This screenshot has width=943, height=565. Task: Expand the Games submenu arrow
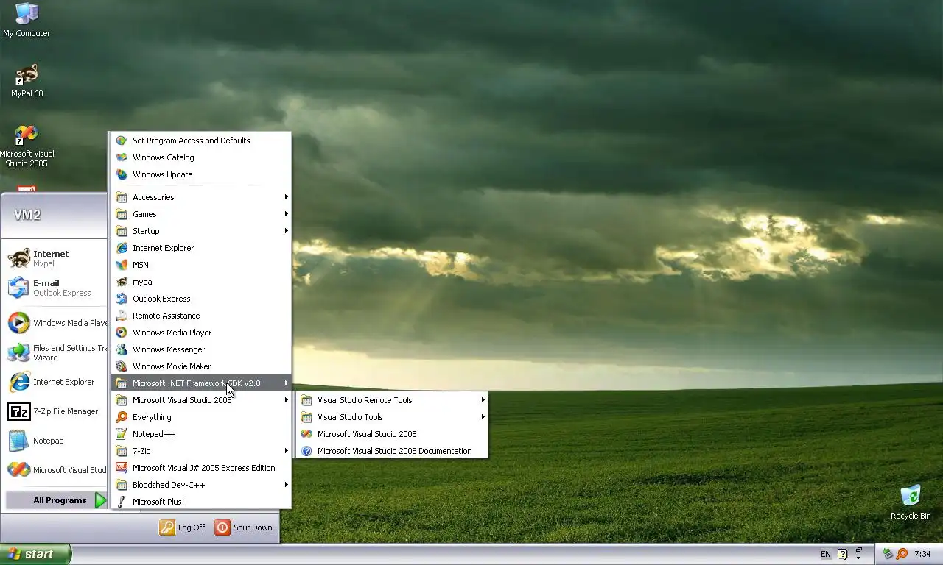(x=286, y=214)
